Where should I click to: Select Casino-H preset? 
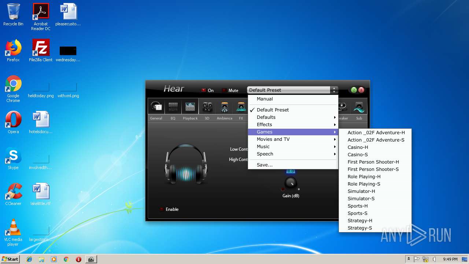point(375,147)
